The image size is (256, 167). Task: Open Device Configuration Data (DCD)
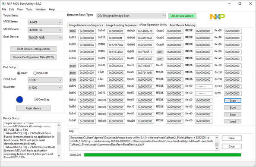click(34, 57)
